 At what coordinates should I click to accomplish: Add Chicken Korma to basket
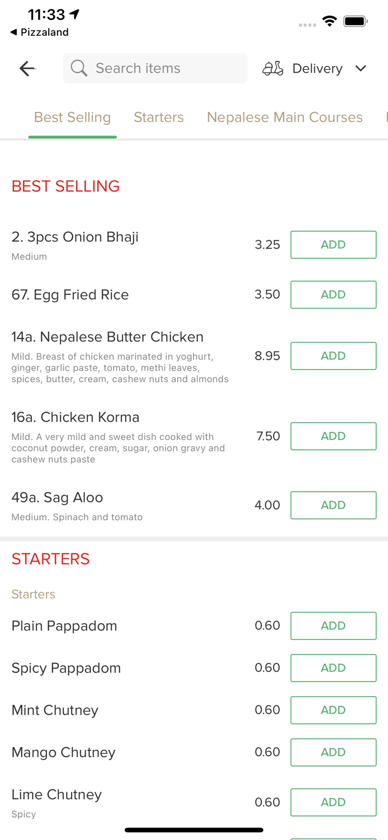pos(333,436)
